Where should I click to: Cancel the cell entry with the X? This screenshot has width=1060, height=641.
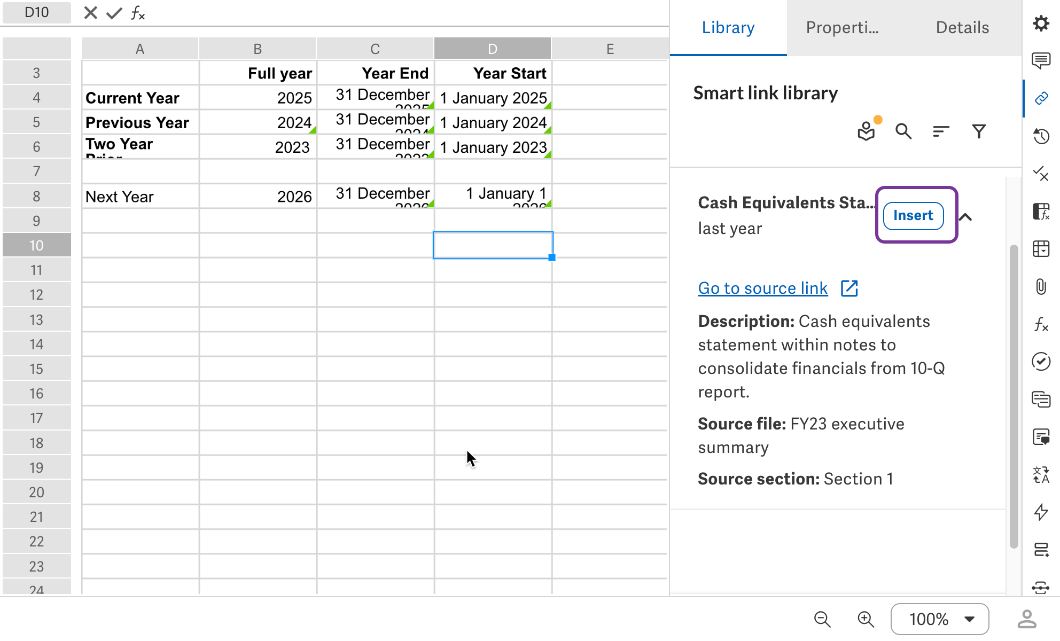pyautogui.click(x=90, y=12)
